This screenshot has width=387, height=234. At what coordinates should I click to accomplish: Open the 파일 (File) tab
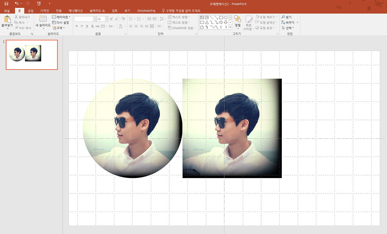pyautogui.click(x=7, y=11)
